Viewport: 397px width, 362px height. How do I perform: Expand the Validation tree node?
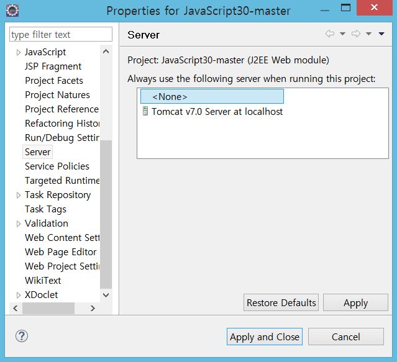pyautogui.click(x=18, y=224)
